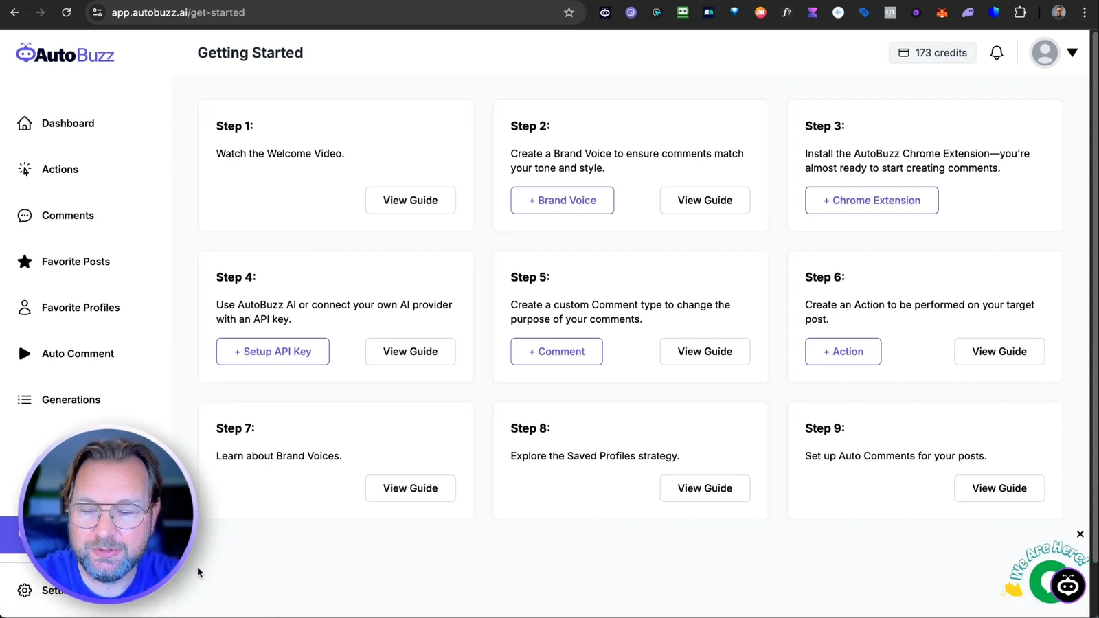Screen dimensions: 1099x618
Task: Click the Settings gear icon
Action: tap(25, 591)
